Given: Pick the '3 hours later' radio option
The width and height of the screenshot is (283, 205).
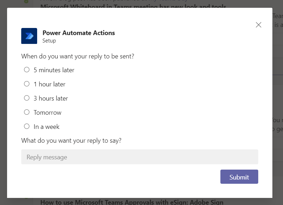Looking at the screenshot, I should coord(27,98).
